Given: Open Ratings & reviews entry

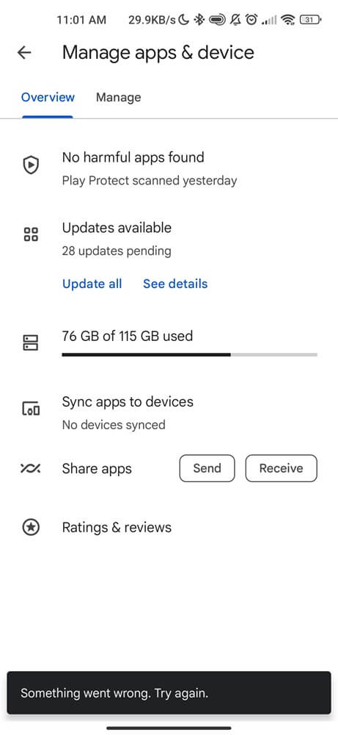Looking at the screenshot, I should pyautogui.click(x=169, y=527).
